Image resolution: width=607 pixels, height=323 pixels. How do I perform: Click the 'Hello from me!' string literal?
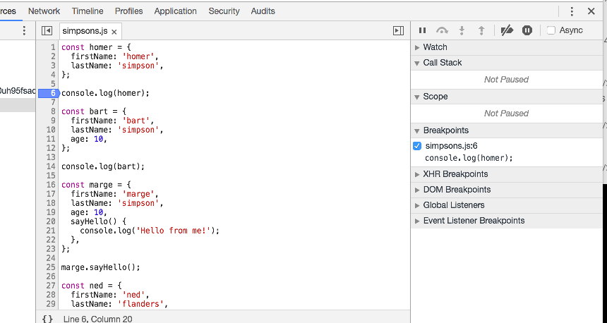point(173,231)
